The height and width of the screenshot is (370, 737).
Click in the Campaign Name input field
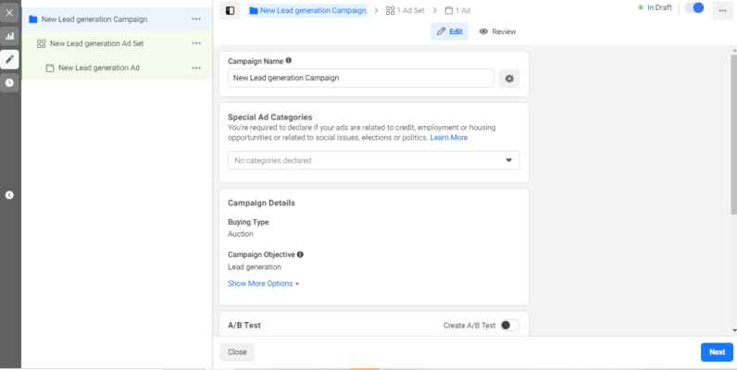tap(361, 78)
